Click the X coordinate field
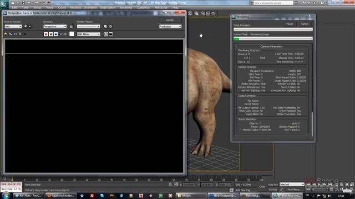Screen dimensions: 355x199 (x=189, y=185)
